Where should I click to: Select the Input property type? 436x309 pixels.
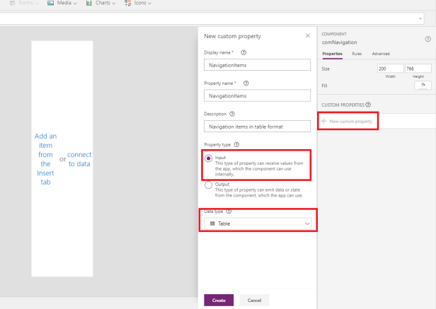(x=208, y=159)
